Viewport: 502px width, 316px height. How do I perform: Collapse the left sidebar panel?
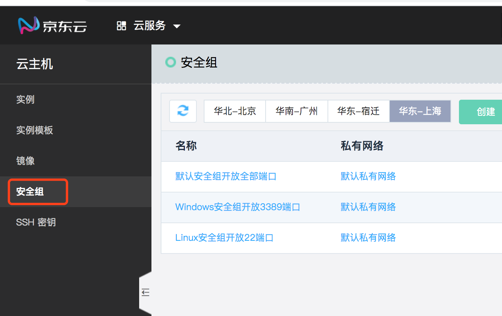[145, 292]
